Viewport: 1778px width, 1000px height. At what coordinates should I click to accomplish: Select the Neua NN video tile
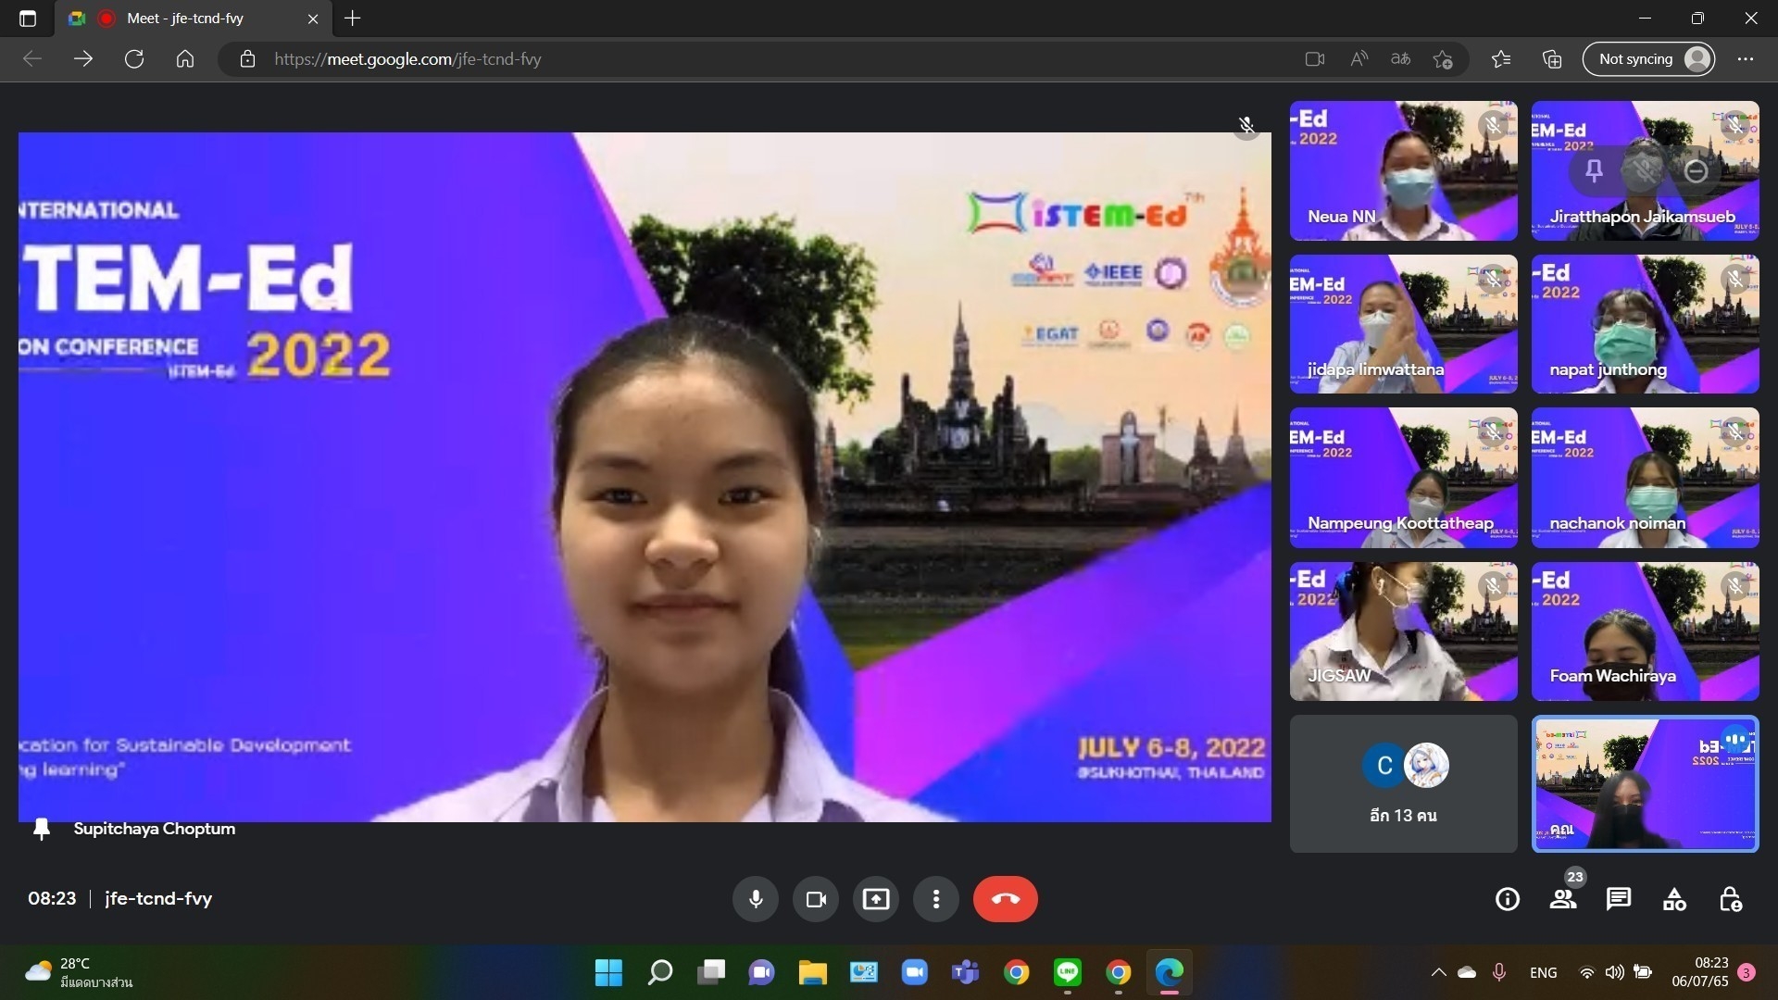click(1404, 170)
